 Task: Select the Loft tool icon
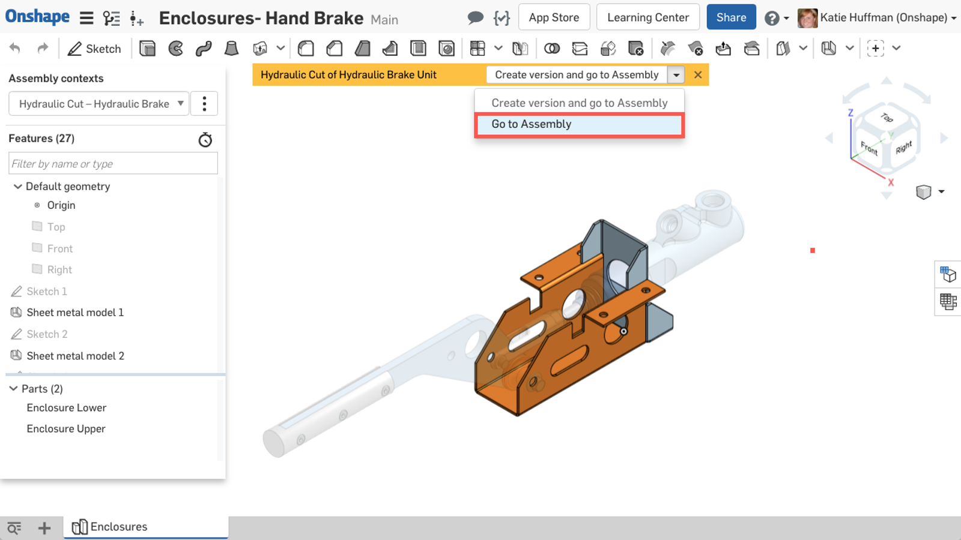[x=231, y=49]
